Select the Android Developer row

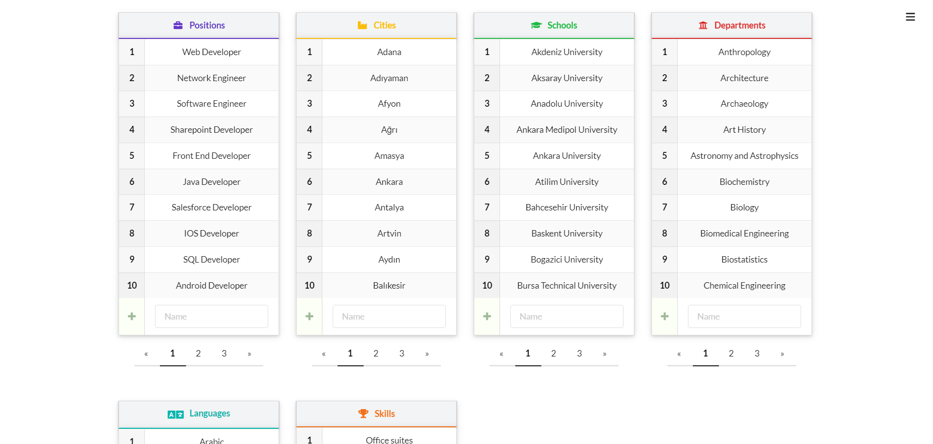pos(199,285)
